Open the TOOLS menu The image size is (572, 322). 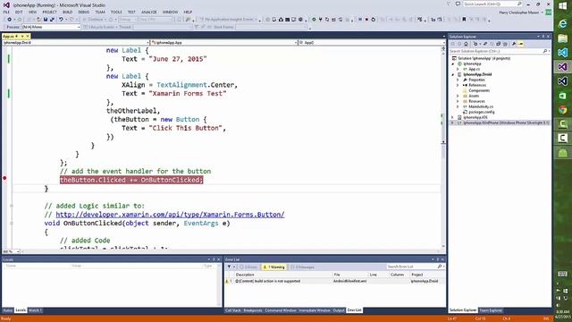pos(116,12)
